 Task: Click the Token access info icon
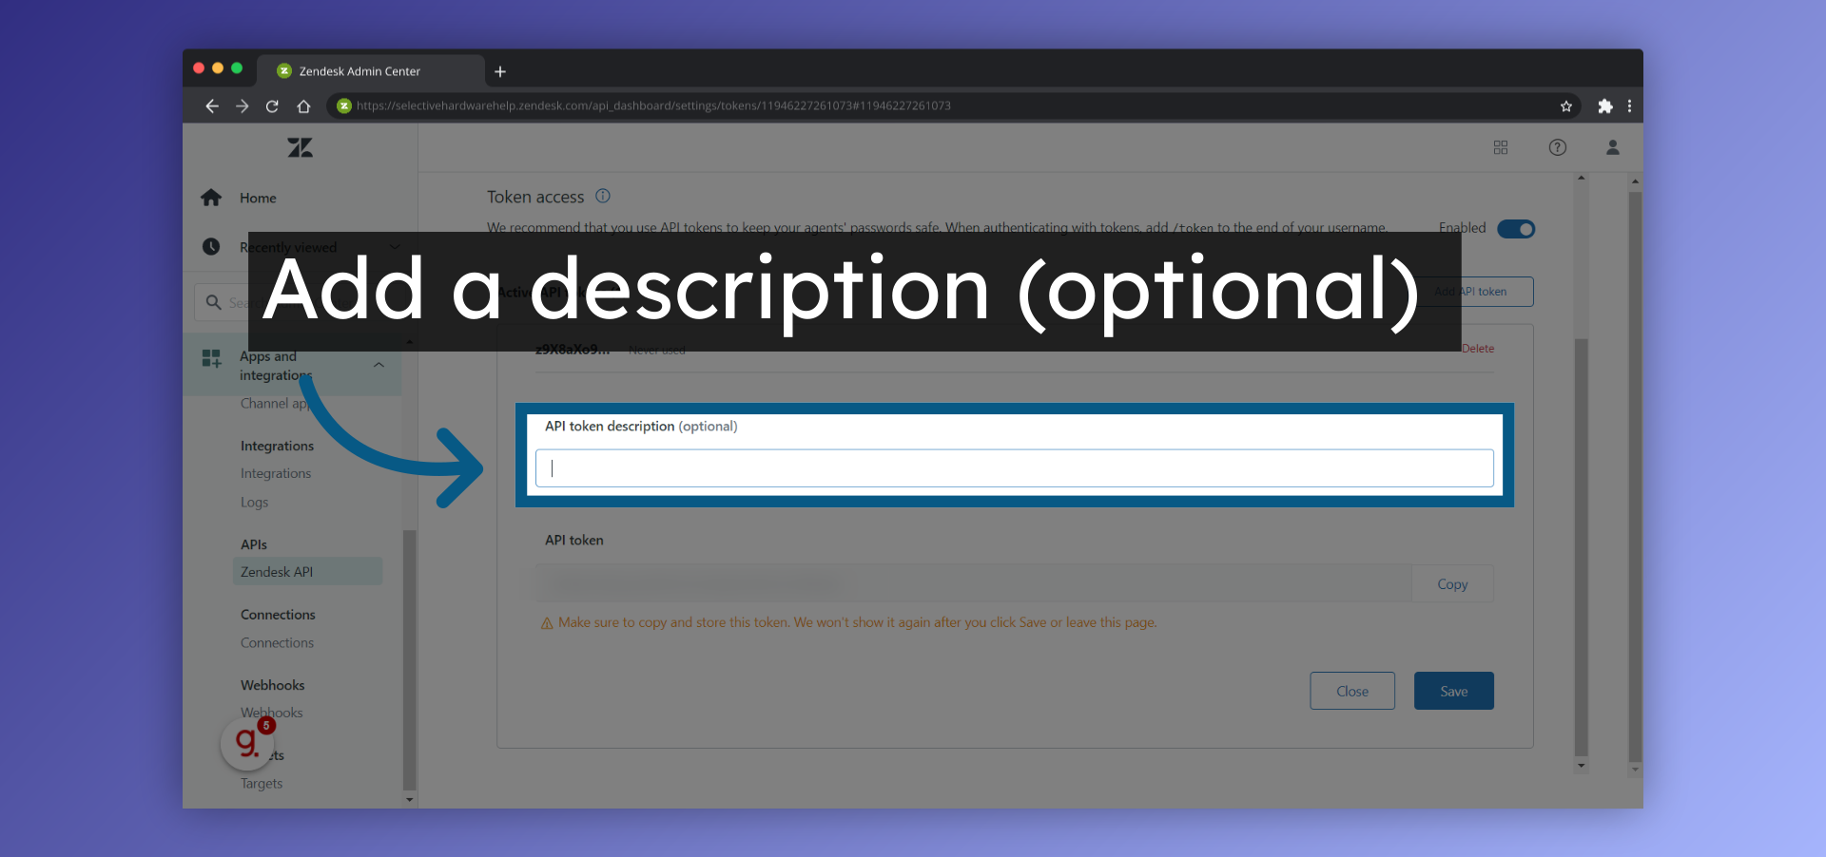click(x=603, y=196)
